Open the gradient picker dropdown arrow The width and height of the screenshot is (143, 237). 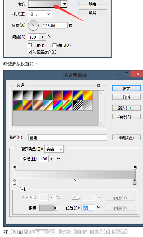[65, 4]
